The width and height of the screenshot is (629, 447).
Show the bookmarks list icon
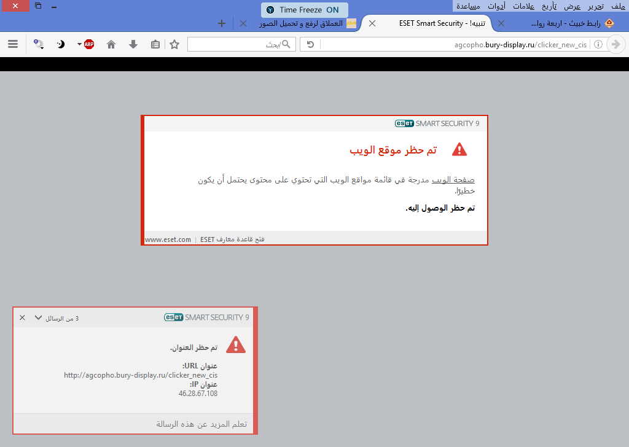tap(155, 44)
